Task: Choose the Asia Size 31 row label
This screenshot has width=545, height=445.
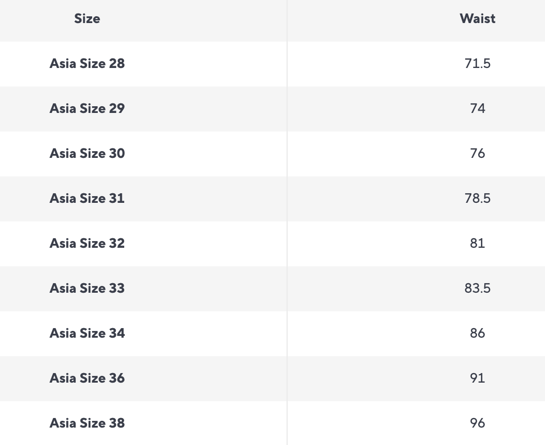Action: 87,198
